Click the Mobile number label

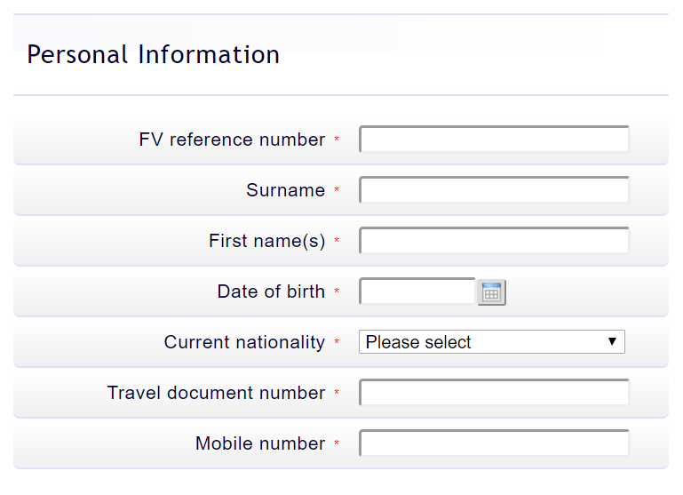(260, 443)
